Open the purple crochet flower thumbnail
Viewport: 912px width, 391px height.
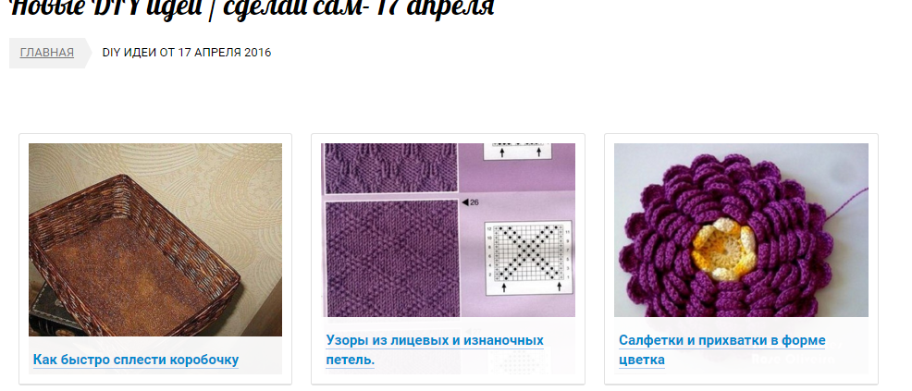[741, 230]
